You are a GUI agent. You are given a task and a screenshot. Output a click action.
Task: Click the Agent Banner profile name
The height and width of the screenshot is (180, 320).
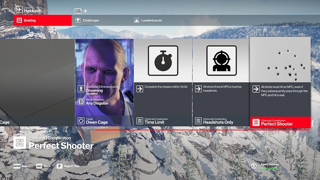(269, 164)
